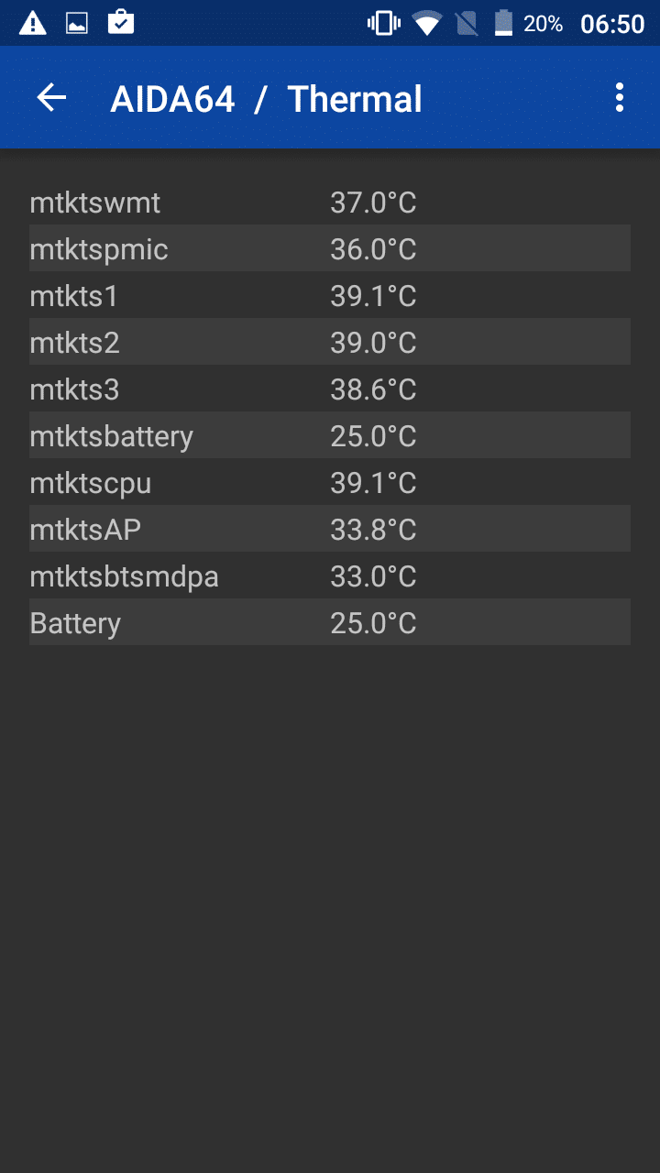Tap the briefcase notification icon
Screen dimensions: 660x1173
[121, 23]
